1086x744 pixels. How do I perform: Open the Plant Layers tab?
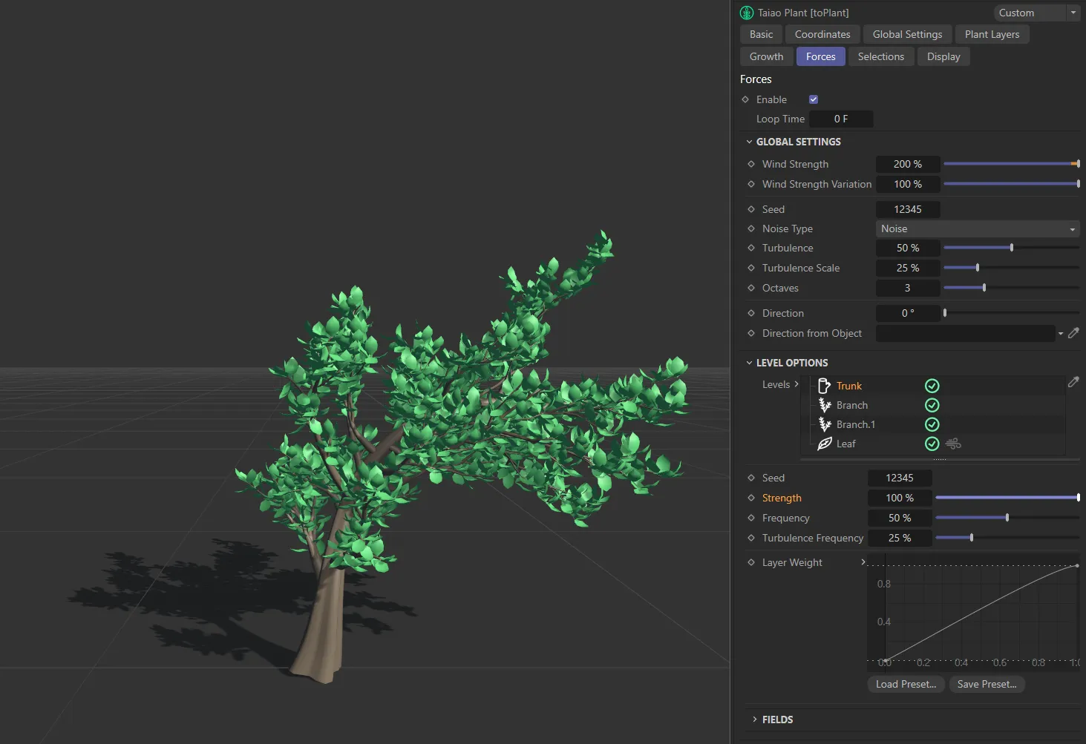(x=992, y=34)
